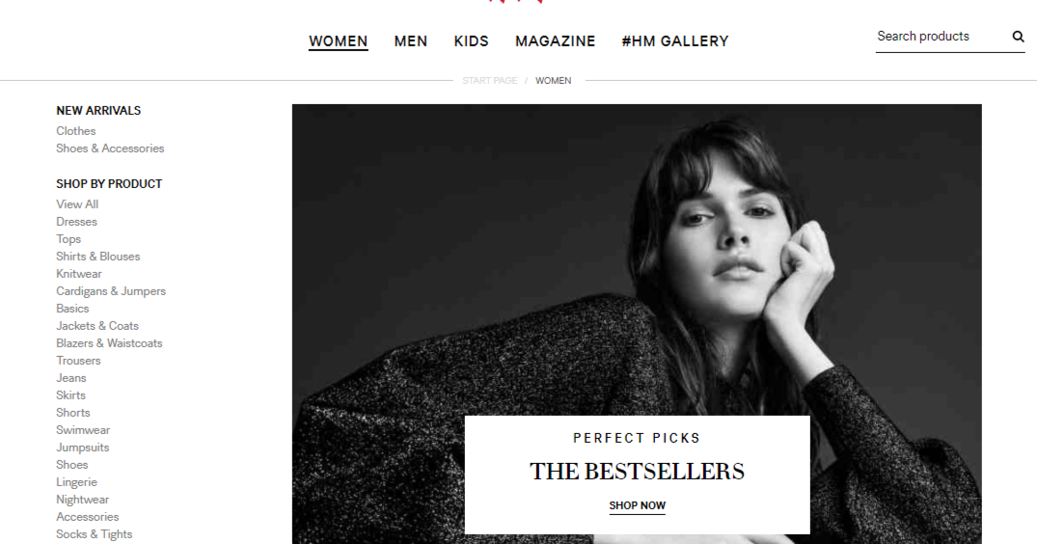Open the MAGAZINE section
This screenshot has height=544, width=1037.
point(555,41)
